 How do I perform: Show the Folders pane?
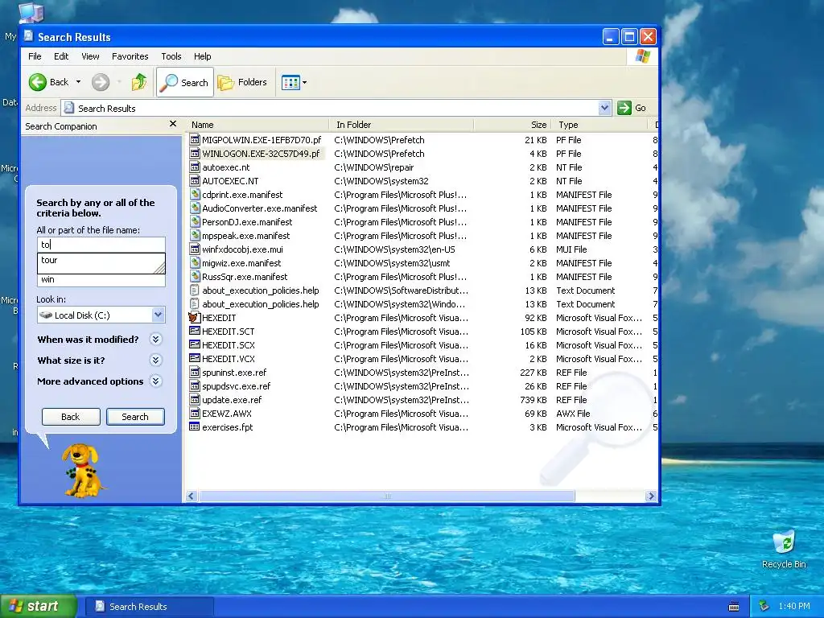[242, 82]
